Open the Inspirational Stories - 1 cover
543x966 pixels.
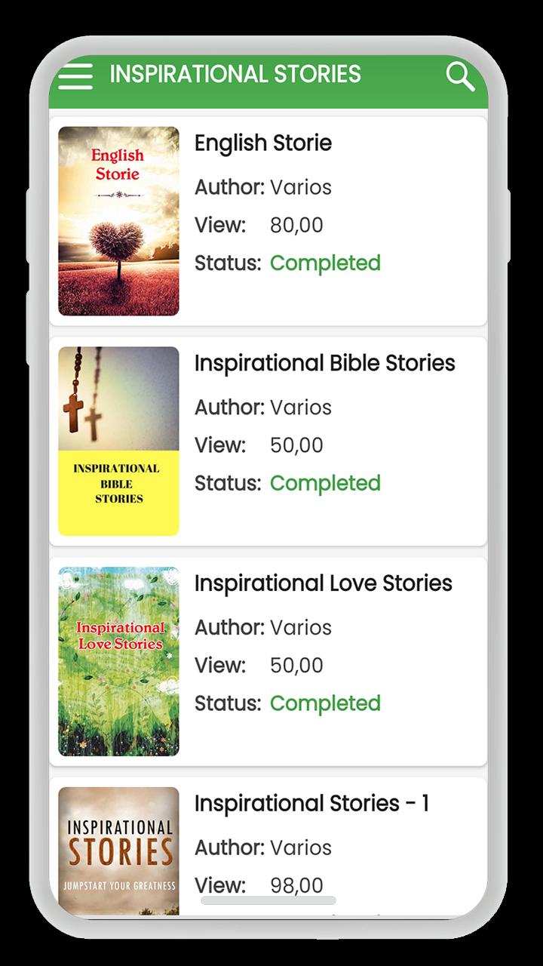tap(119, 851)
